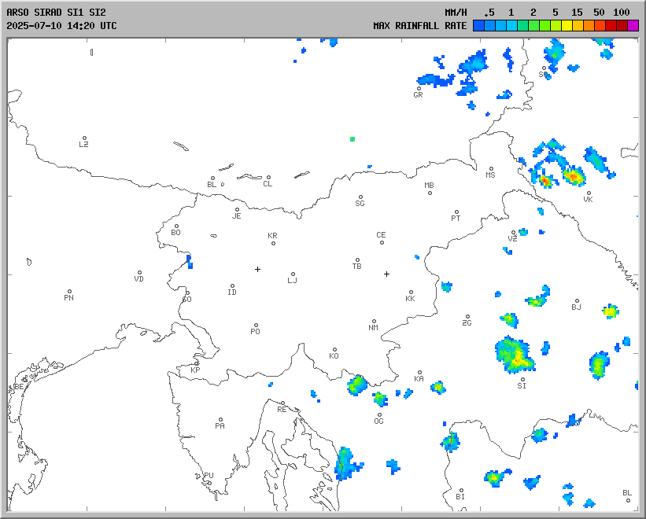The image size is (646, 519).
Task: Click the NM city marker
Action: [374, 322]
